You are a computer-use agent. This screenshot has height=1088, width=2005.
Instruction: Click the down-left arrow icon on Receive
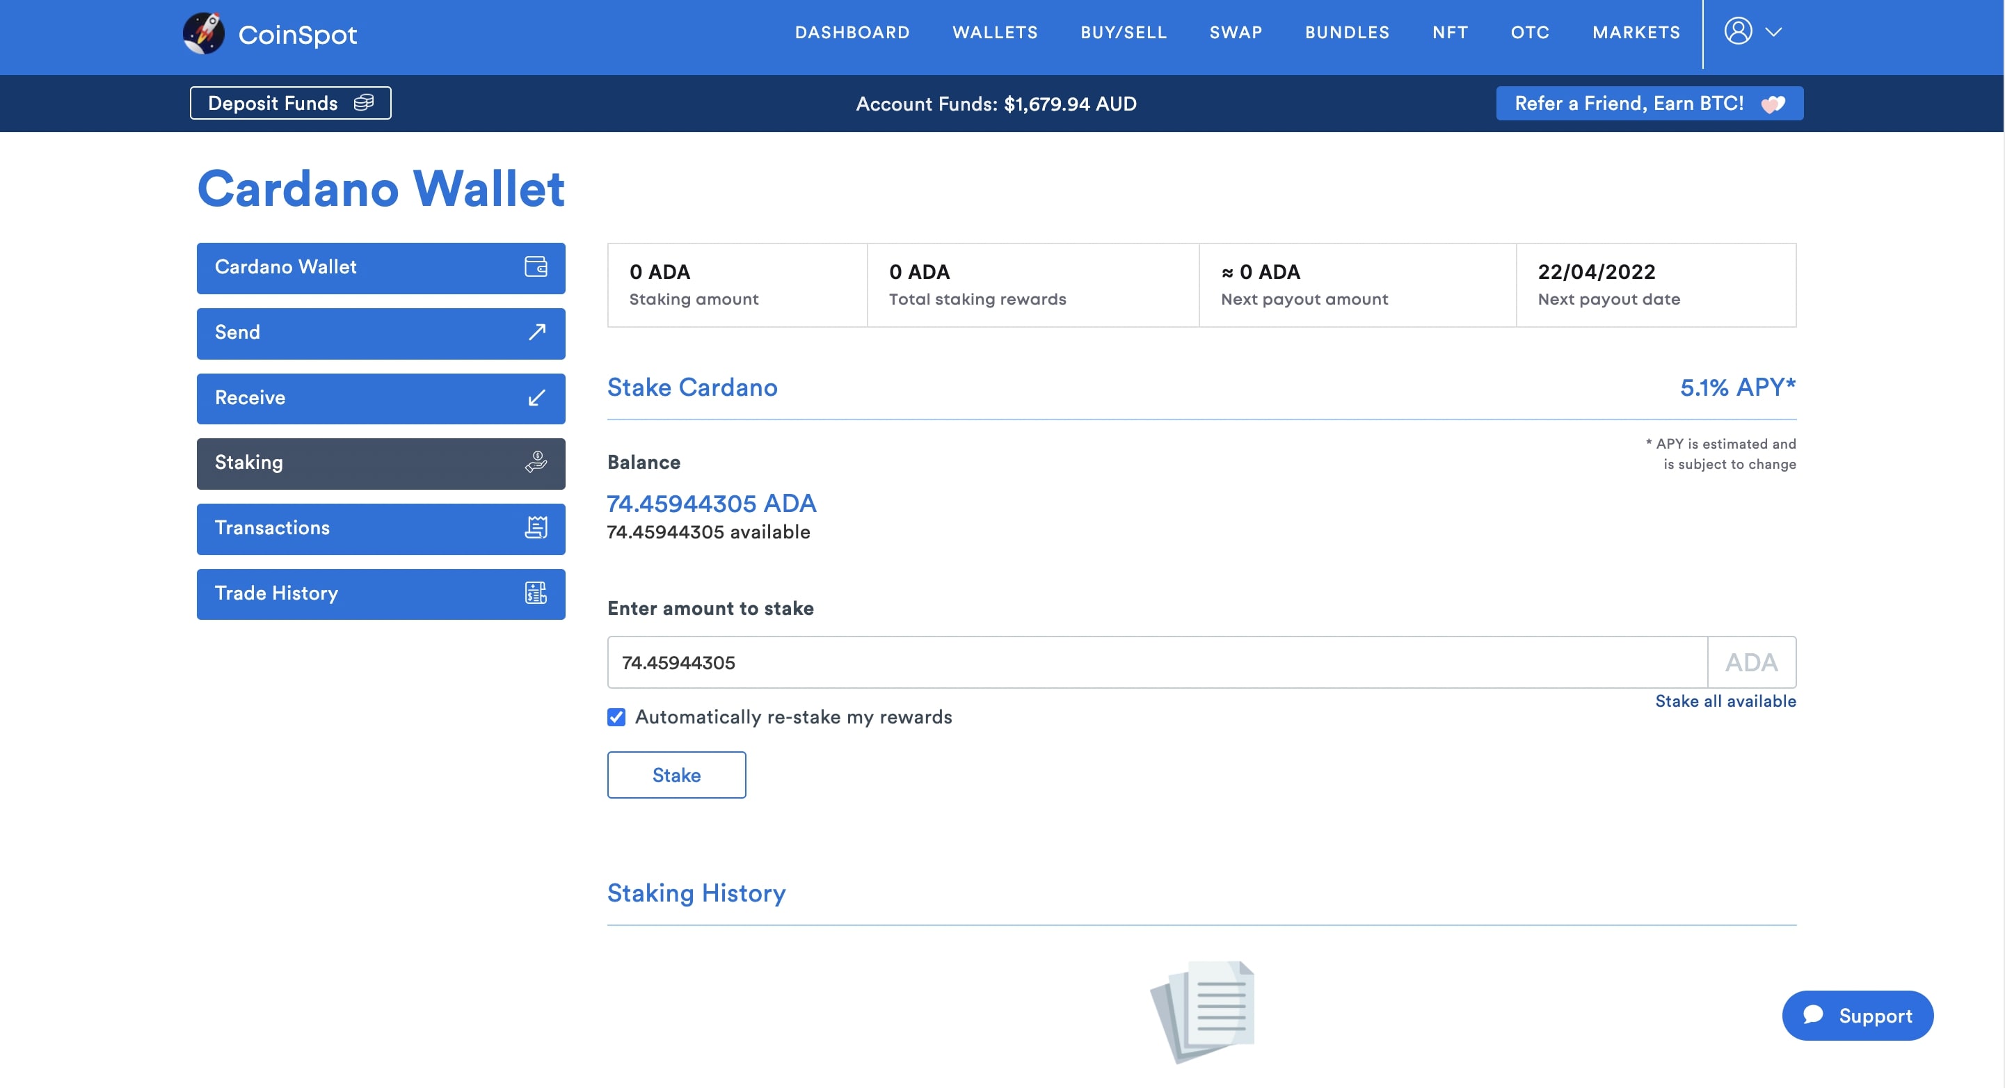tap(536, 398)
